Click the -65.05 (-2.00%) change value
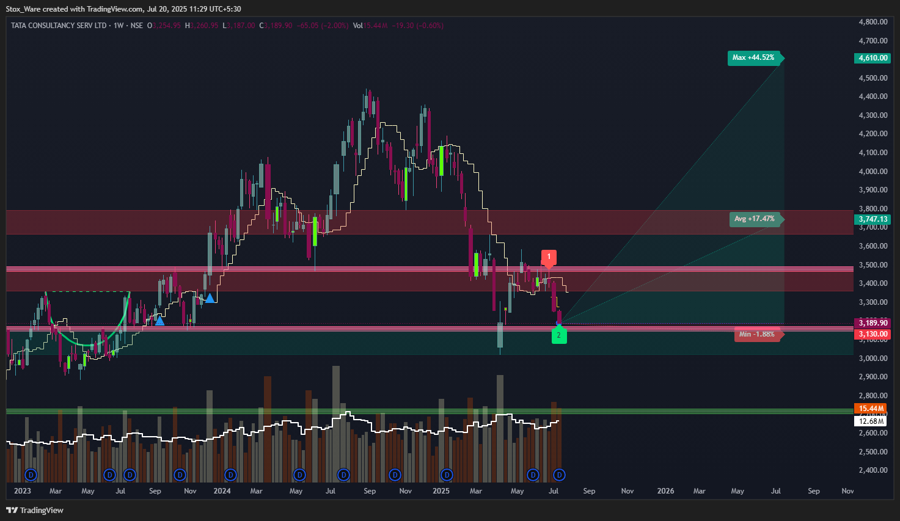Image resolution: width=900 pixels, height=521 pixels. [323, 26]
